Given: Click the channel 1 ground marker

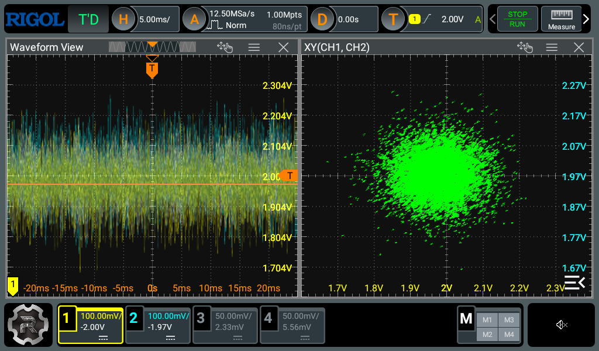Looking at the screenshot, I should (x=13, y=286).
